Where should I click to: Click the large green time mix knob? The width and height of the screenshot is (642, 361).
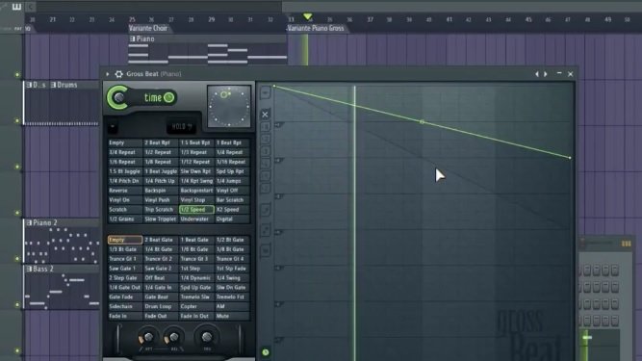click(x=118, y=97)
